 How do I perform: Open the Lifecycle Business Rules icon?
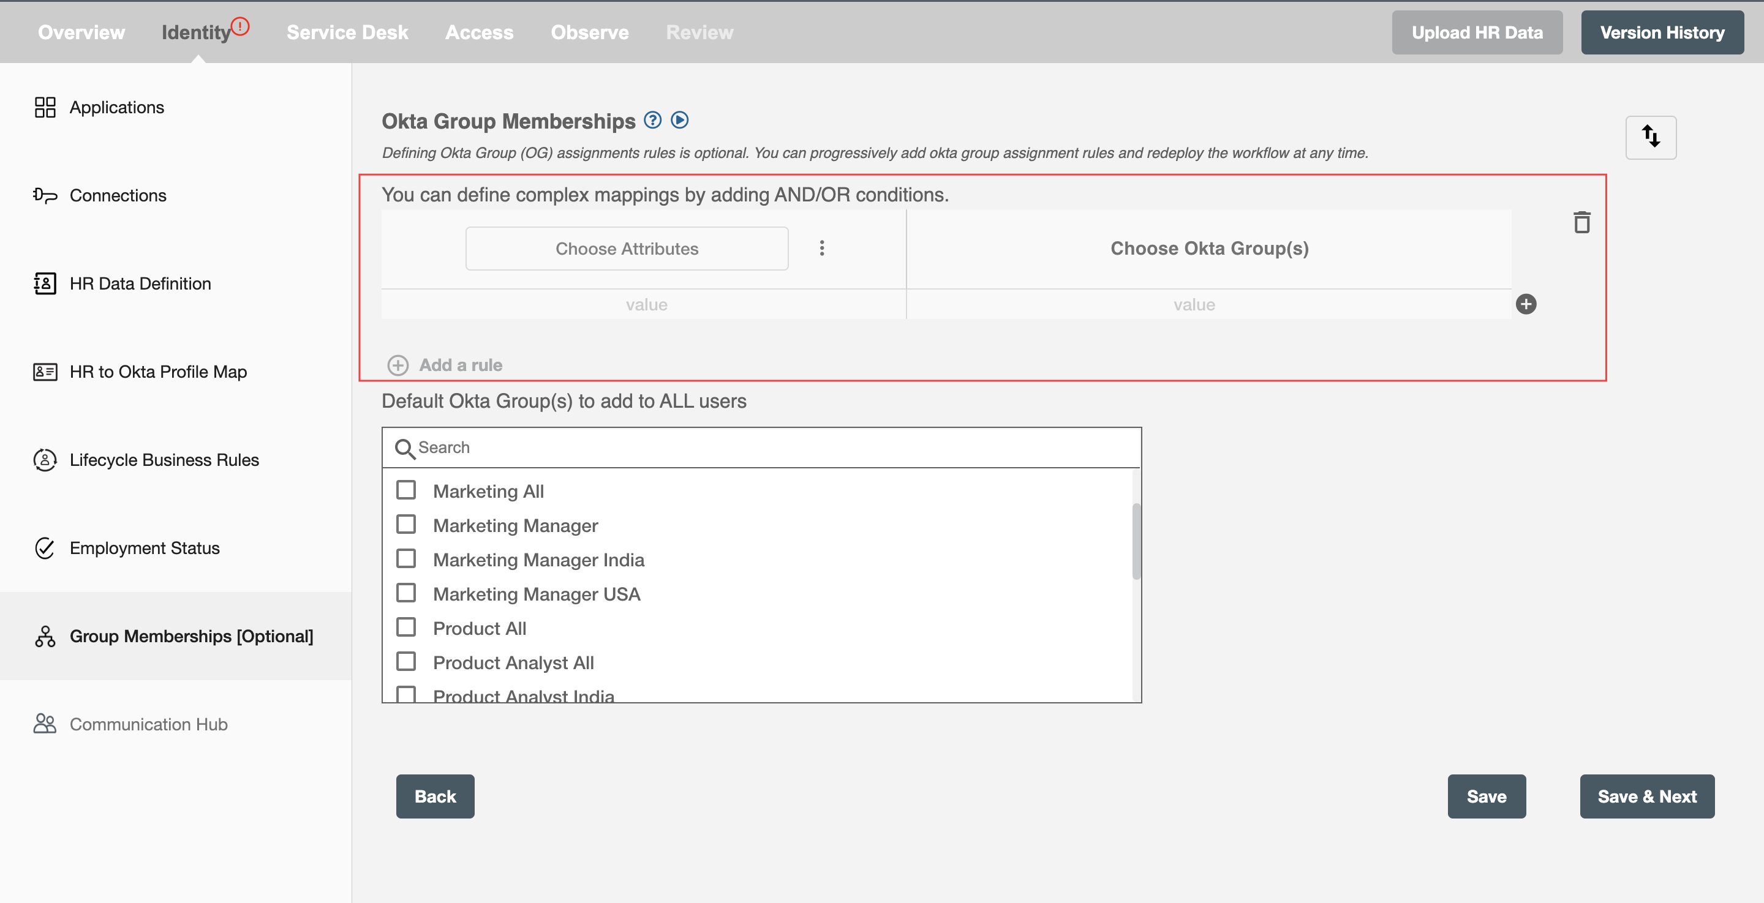[45, 459]
